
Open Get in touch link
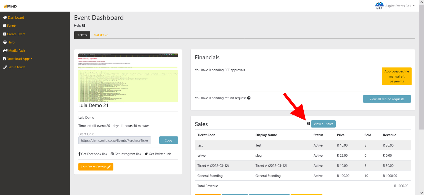click(x=16, y=67)
